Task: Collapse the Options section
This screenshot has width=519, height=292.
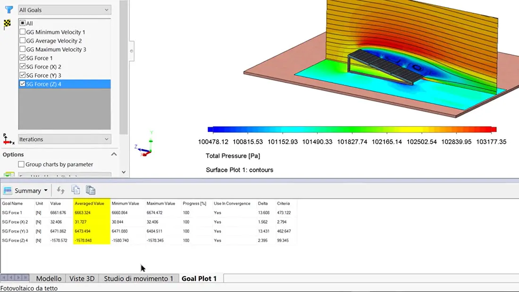Action: coord(114,154)
